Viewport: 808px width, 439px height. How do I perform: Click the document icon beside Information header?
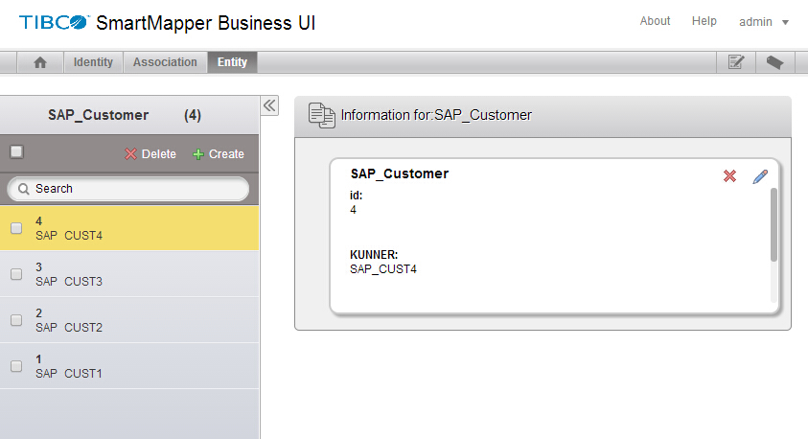coord(321,115)
